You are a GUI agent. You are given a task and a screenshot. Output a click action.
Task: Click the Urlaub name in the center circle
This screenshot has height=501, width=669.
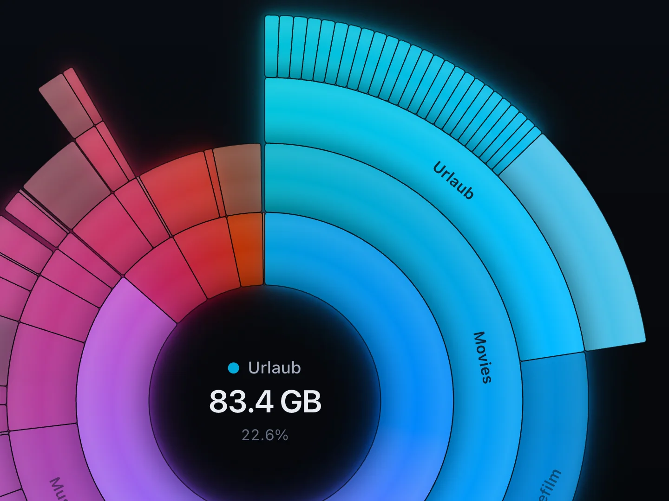[x=275, y=368]
